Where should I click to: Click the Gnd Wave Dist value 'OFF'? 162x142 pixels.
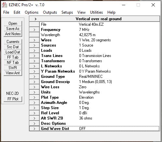tap(82, 129)
